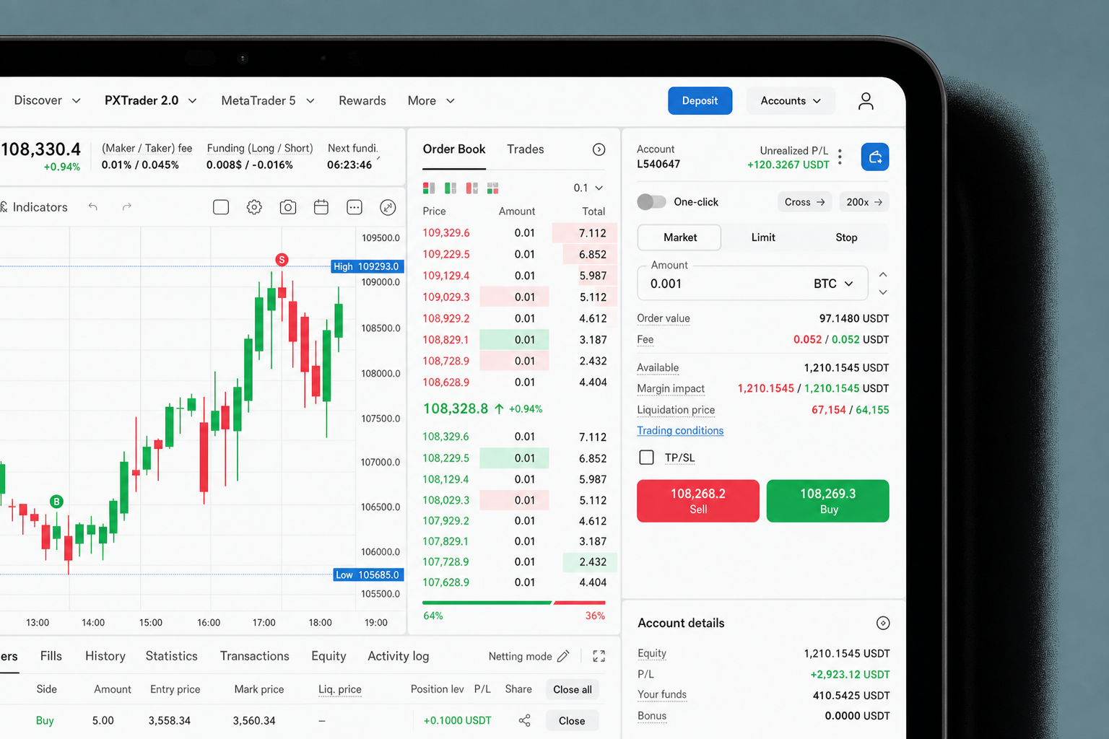1109x739 pixels.
Task: Share the Buy position via share icon
Action: coord(525,721)
